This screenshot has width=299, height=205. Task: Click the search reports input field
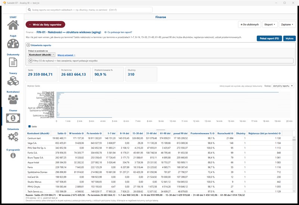click(89, 10)
